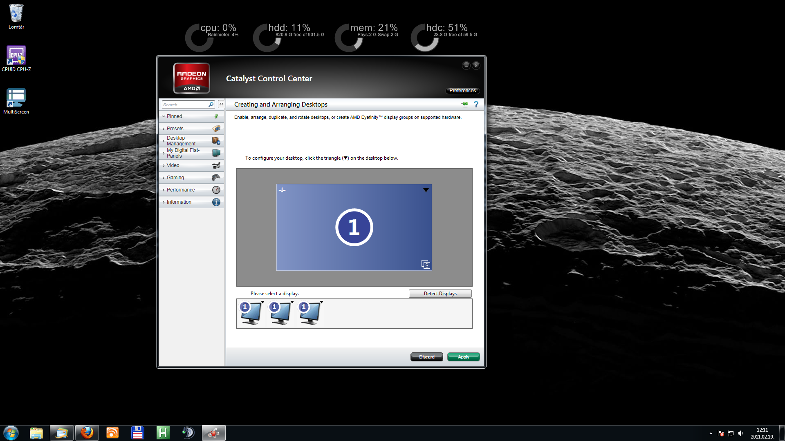Click the volume speaker tray icon
785x441 pixels.
pos(740,433)
